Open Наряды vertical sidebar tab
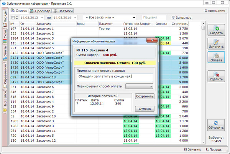Image resolution: width=230 pixels, height=154 pixels. 5,18
